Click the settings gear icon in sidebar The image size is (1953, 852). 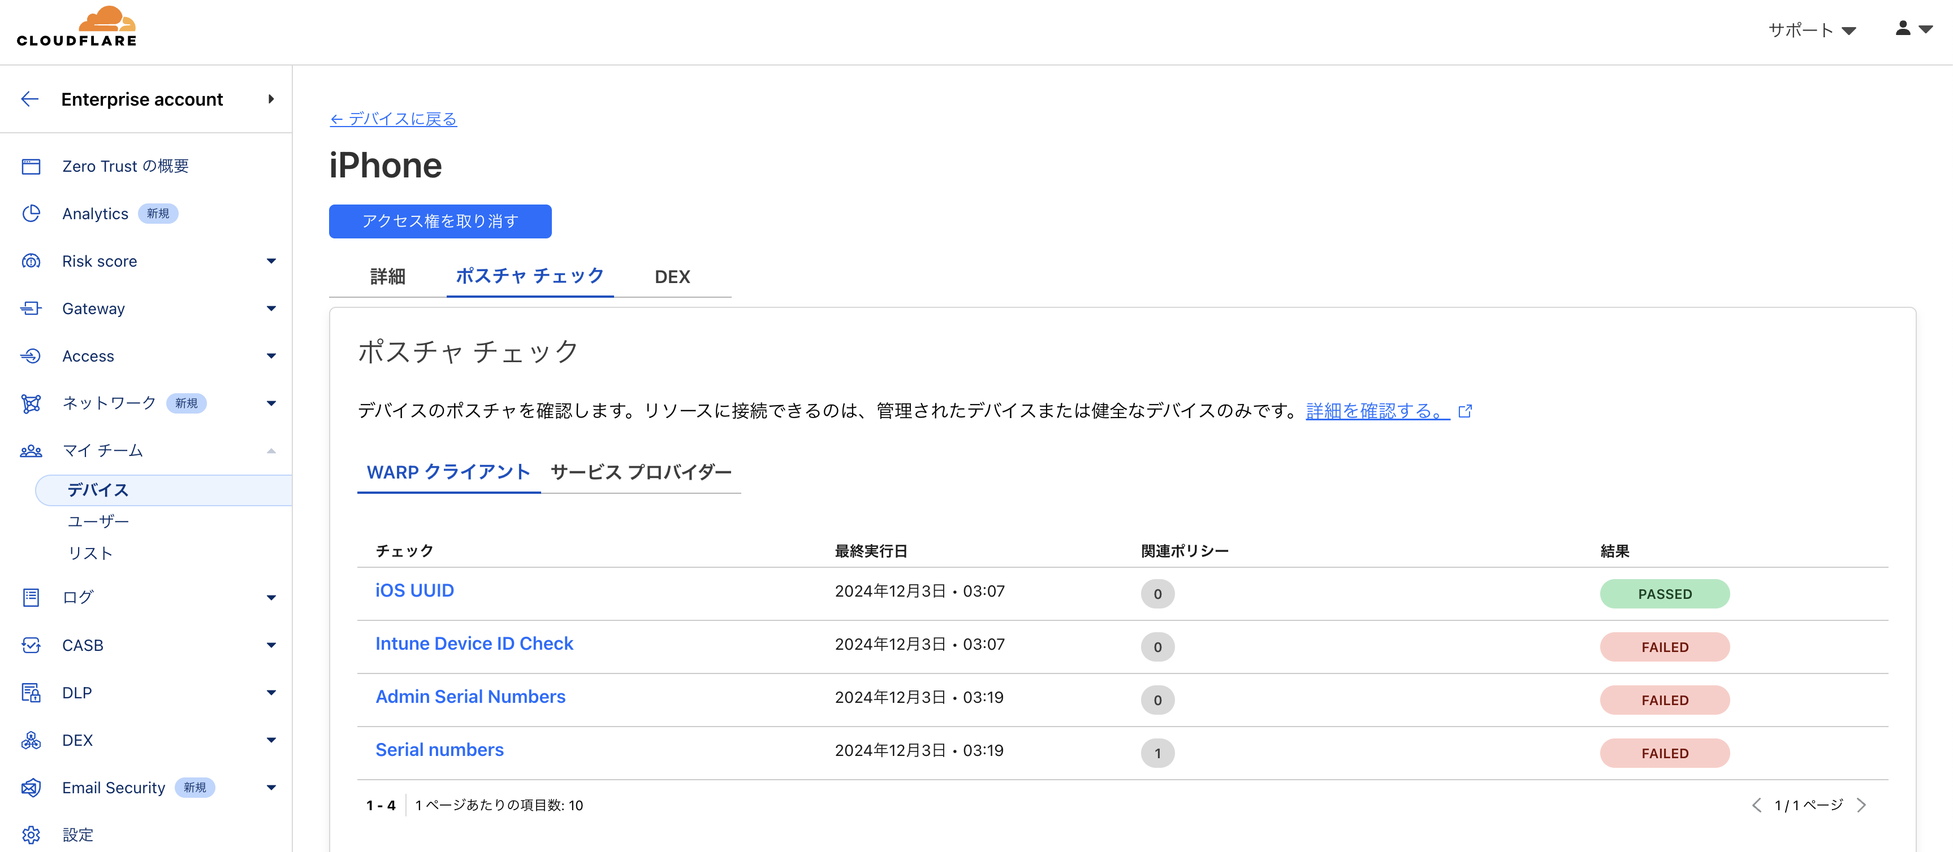tap(31, 834)
